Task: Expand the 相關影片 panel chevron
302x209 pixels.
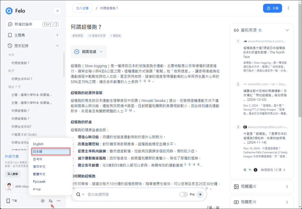Action: 287,202
